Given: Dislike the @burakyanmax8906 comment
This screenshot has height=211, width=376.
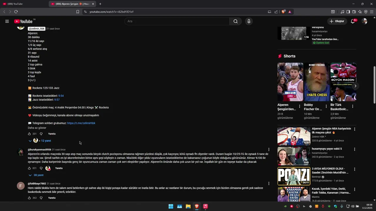Looking at the screenshot, I should [41, 168].
